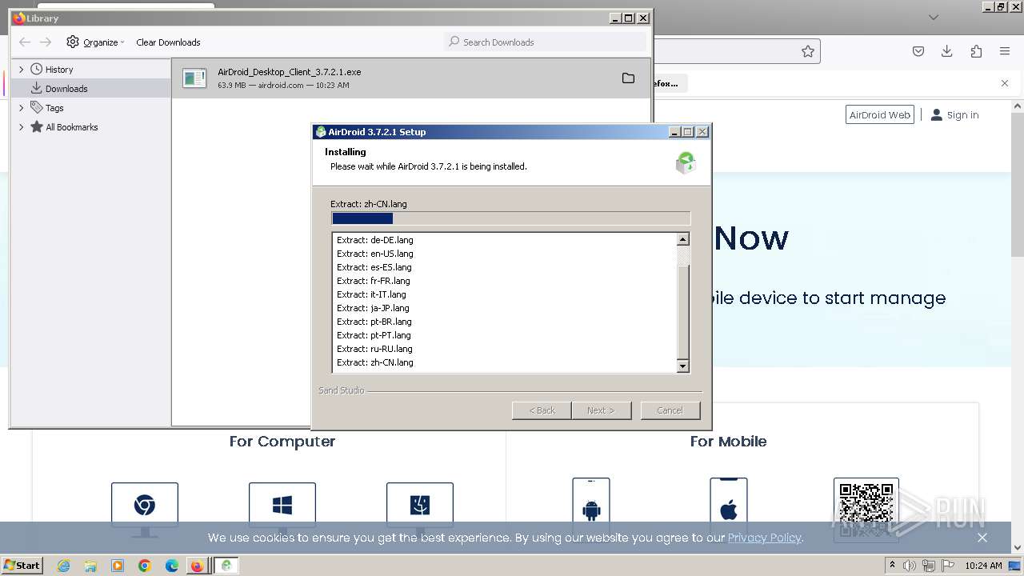This screenshot has height=576, width=1024.
Task: Select the "Extract: ru-RU.lang" log line
Action: 374,349
